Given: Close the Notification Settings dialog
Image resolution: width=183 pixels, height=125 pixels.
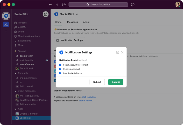Looking at the screenshot, I should pos(122,52).
